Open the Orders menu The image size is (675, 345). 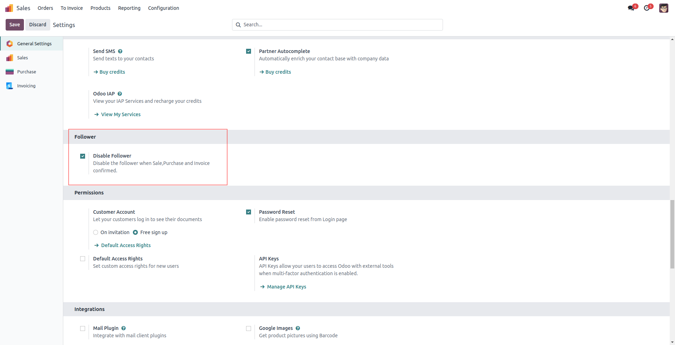[x=45, y=8]
